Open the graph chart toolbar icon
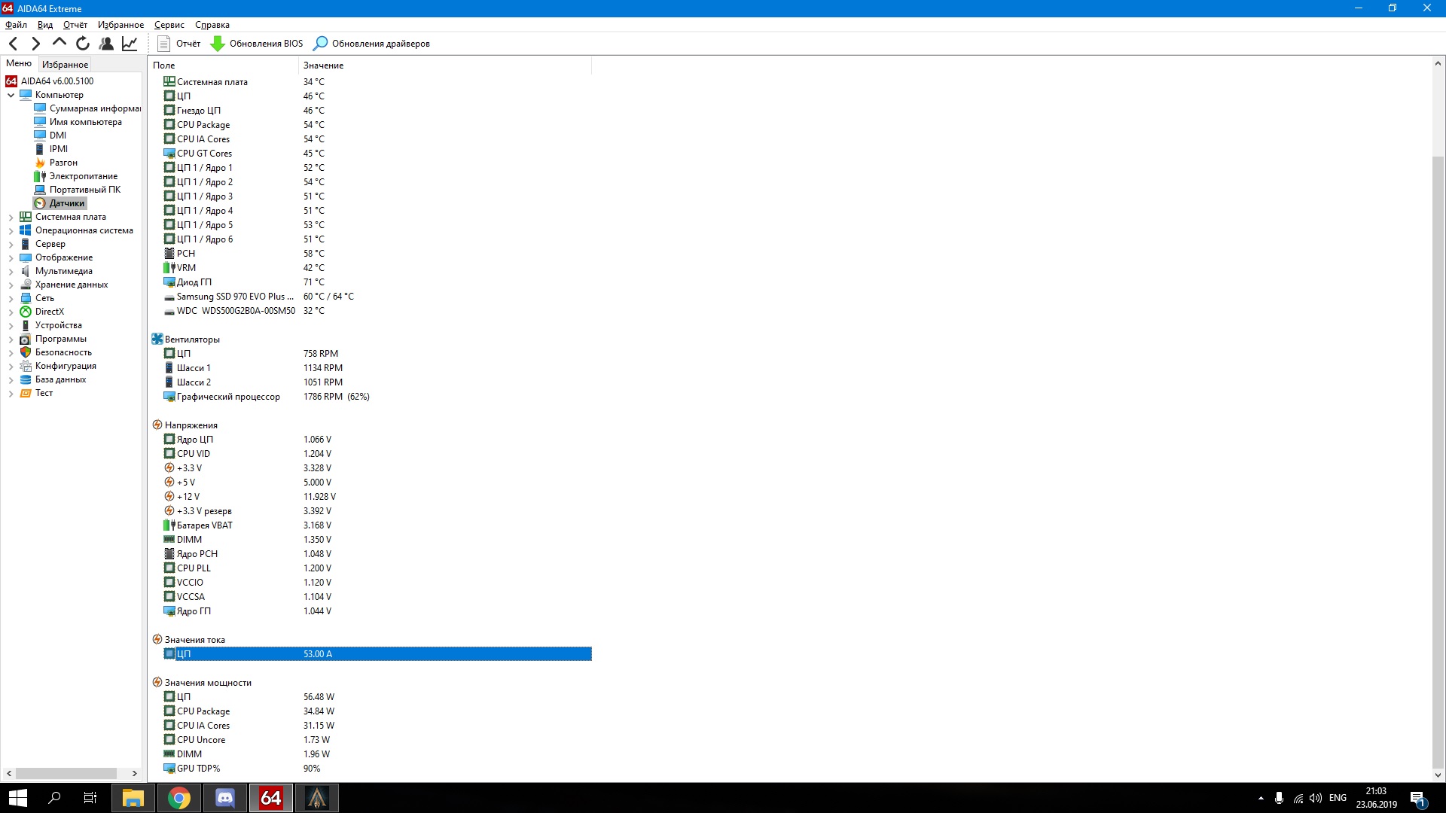 [130, 44]
